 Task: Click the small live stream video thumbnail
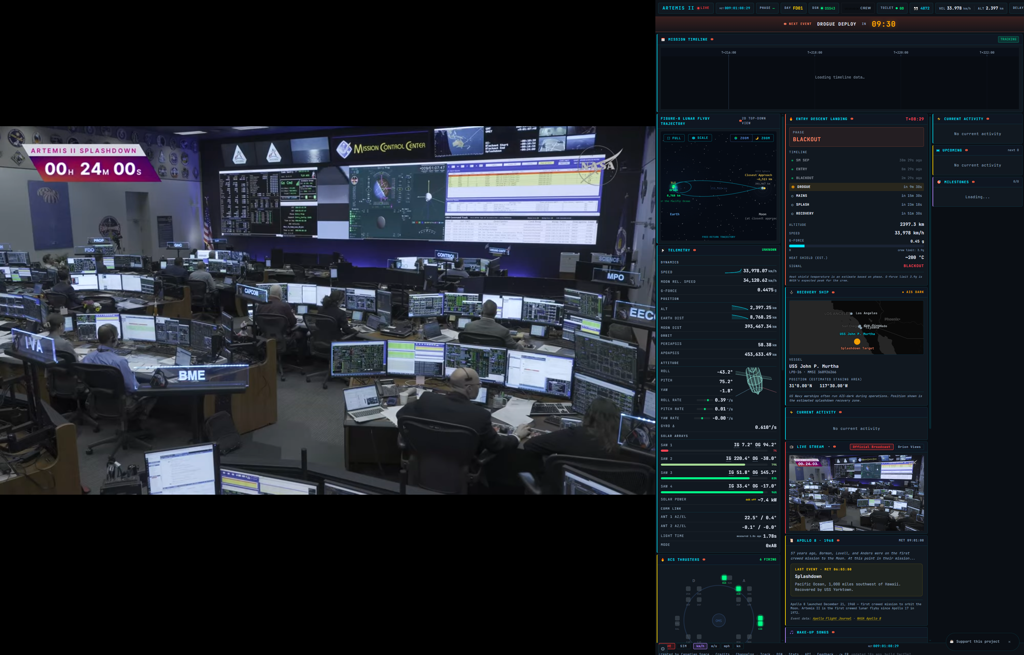coord(856,493)
